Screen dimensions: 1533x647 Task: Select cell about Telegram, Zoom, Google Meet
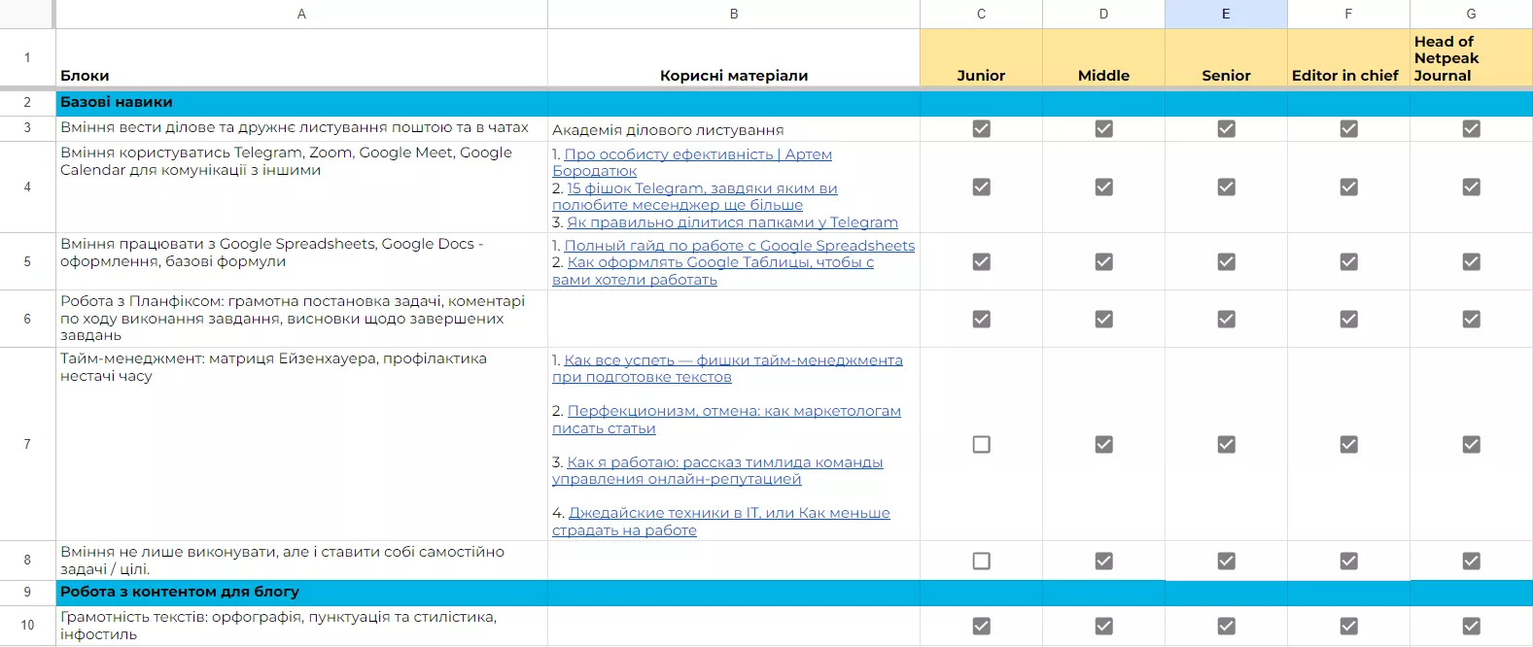(301, 187)
